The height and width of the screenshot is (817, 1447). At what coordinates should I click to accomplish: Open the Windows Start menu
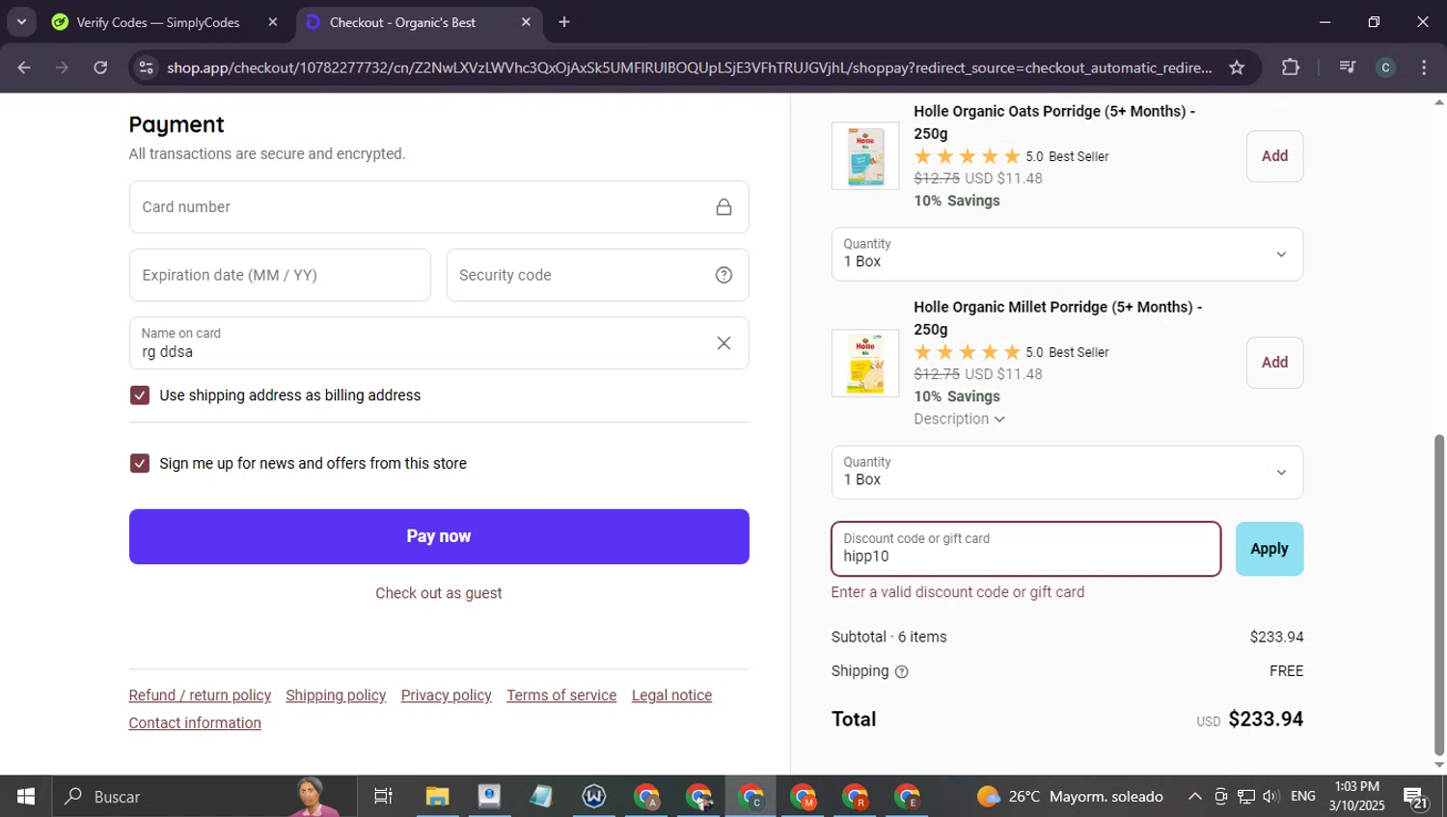(26, 797)
